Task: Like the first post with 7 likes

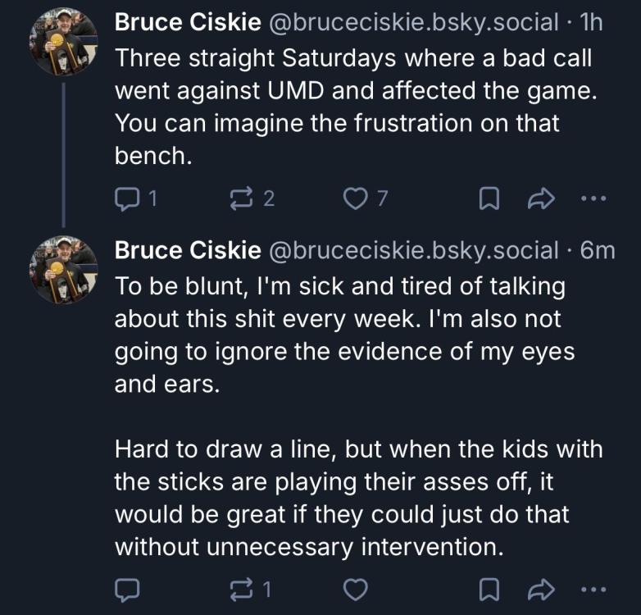Action: [354, 198]
